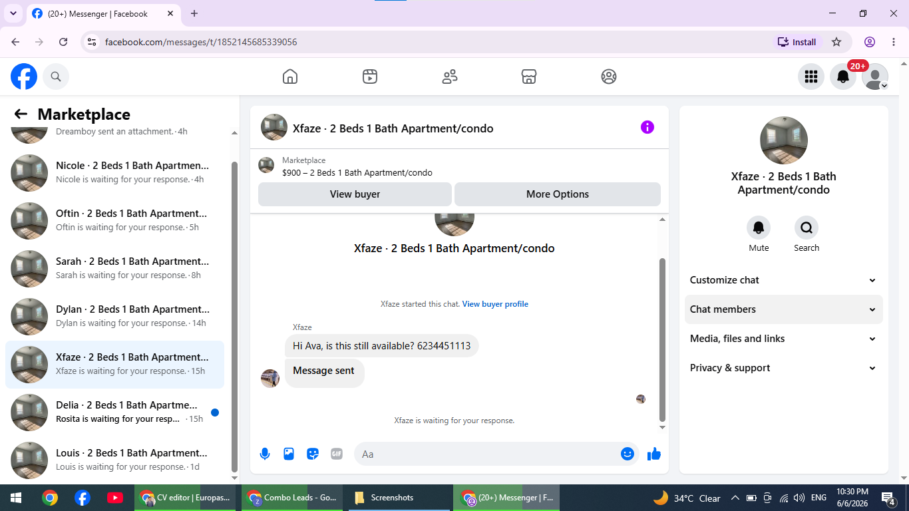Open the Screenshots folder taskbar window
This screenshot has width=909, height=511.
(x=399, y=498)
